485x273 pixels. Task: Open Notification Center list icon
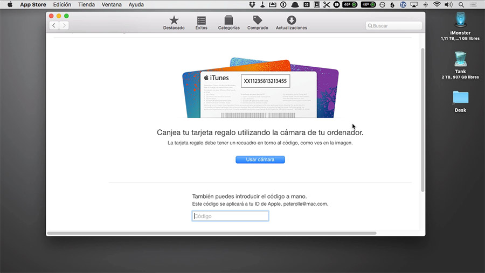(x=473, y=5)
